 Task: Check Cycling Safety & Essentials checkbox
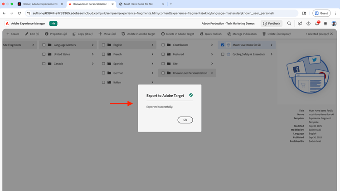tap(223, 54)
